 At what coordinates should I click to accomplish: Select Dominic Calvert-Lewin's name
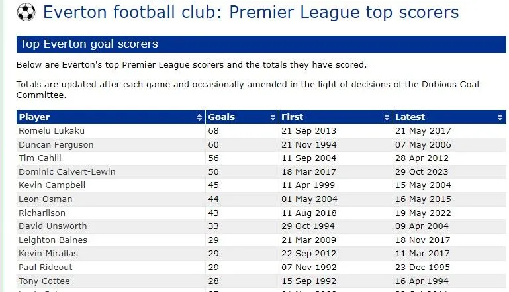pyautogui.click(x=68, y=171)
